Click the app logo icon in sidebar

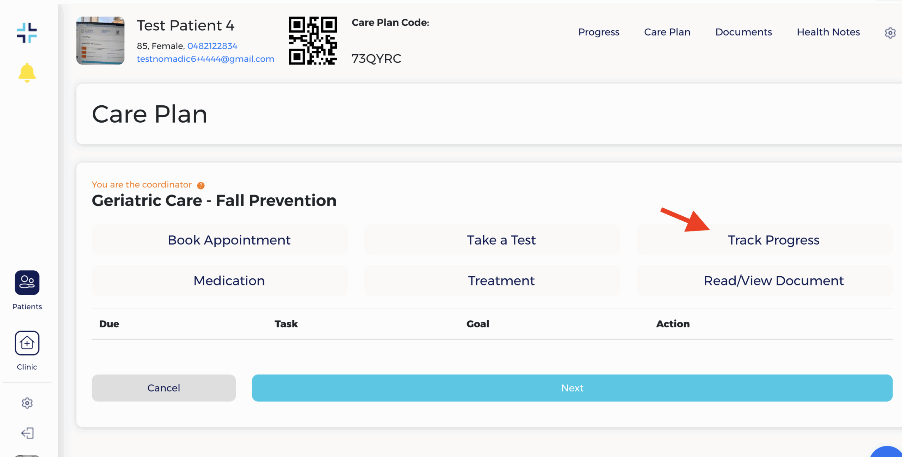point(27,33)
